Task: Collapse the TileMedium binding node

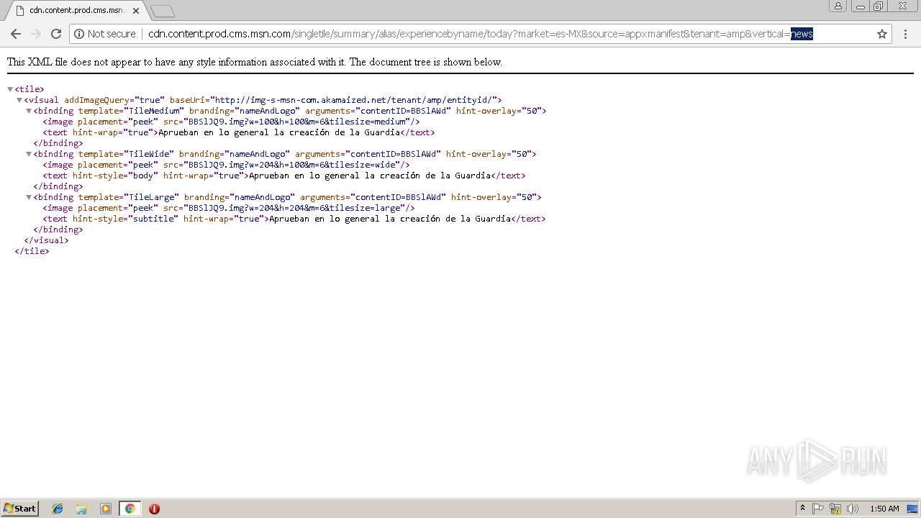Action: [x=29, y=111]
